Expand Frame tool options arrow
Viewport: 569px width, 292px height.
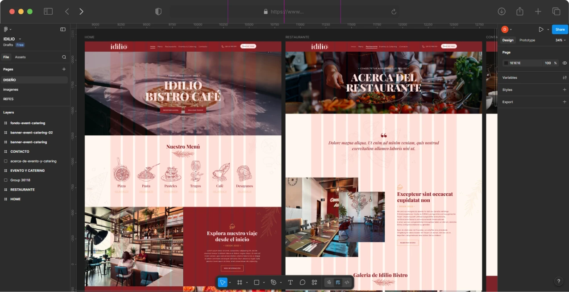tap(247, 282)
